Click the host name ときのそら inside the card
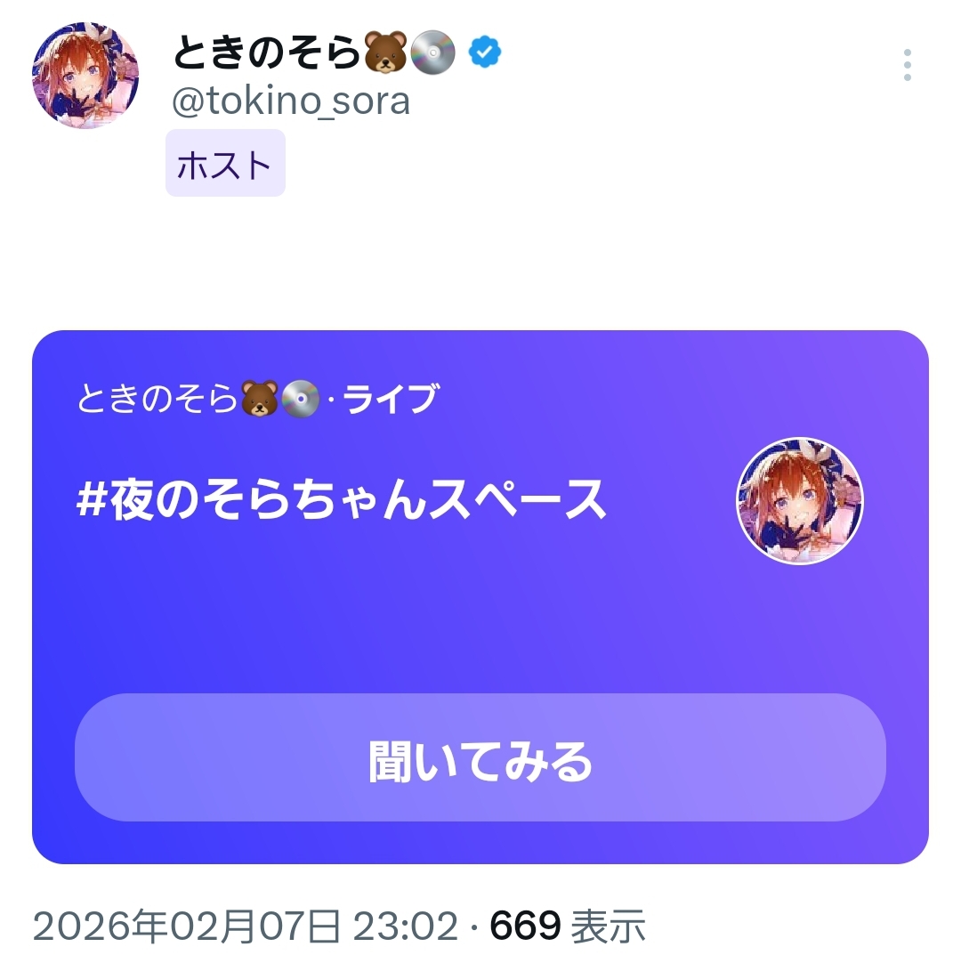Image resolution: width=961 pixels, height=971 pixels. 157,398
